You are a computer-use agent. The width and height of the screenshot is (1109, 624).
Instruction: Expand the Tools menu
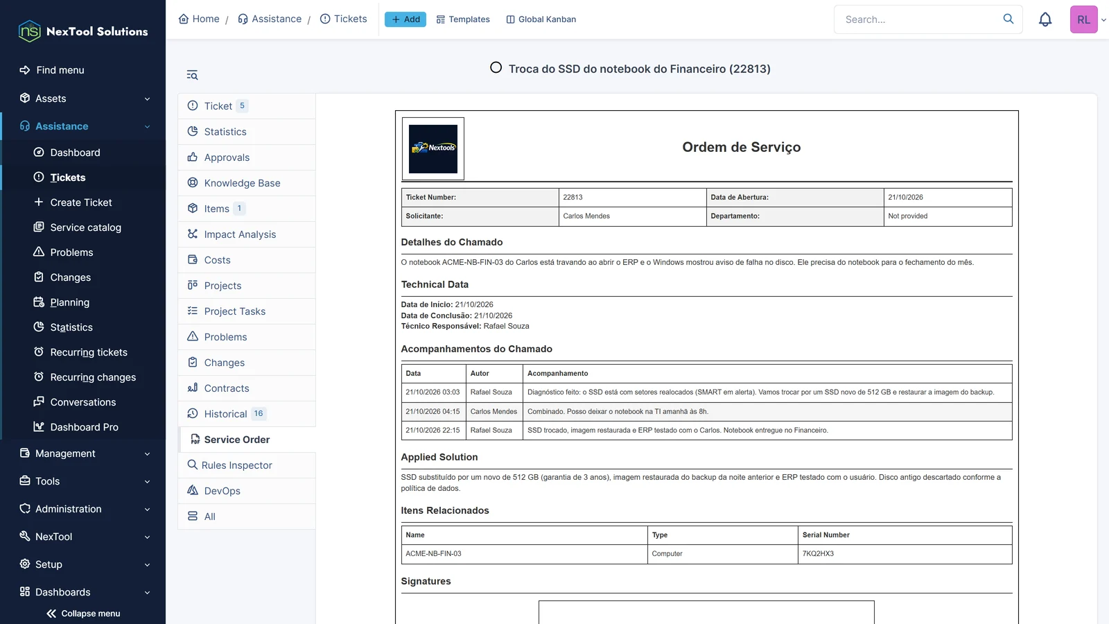83,481
